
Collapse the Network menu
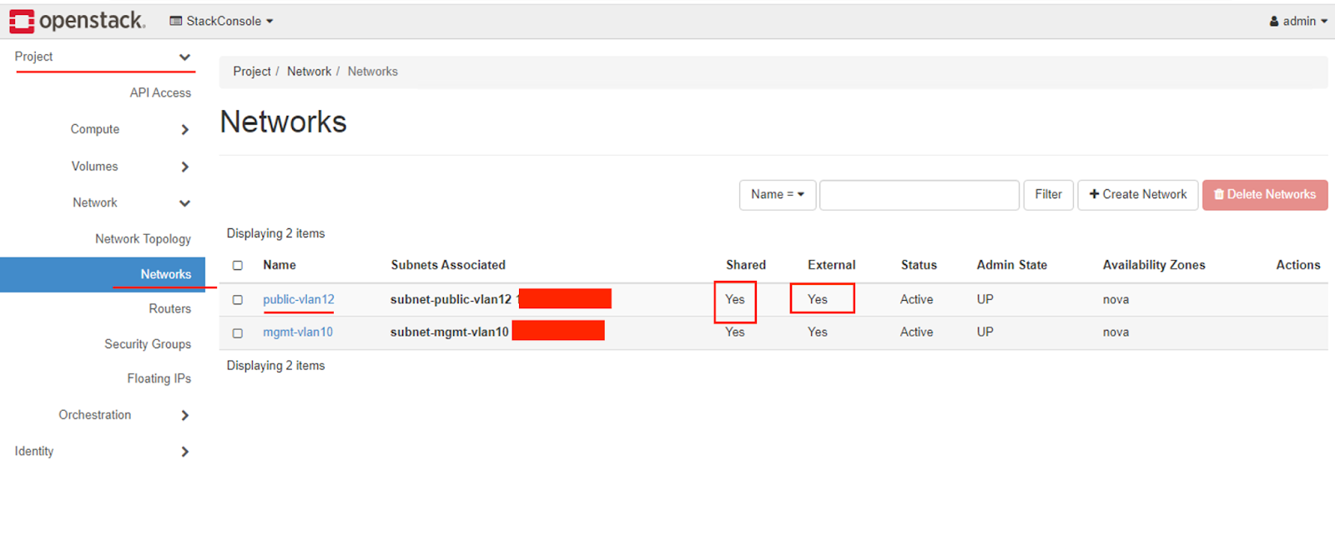tap(131, 202)
